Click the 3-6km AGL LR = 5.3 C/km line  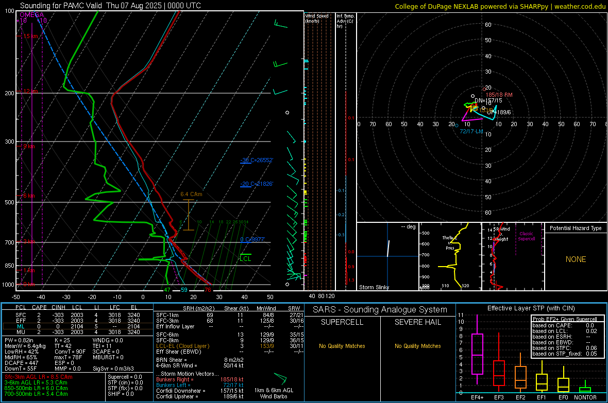click(x=36, y=382)
